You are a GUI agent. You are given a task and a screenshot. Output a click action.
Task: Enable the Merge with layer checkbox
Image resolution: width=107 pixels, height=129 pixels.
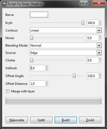point(8,91)
